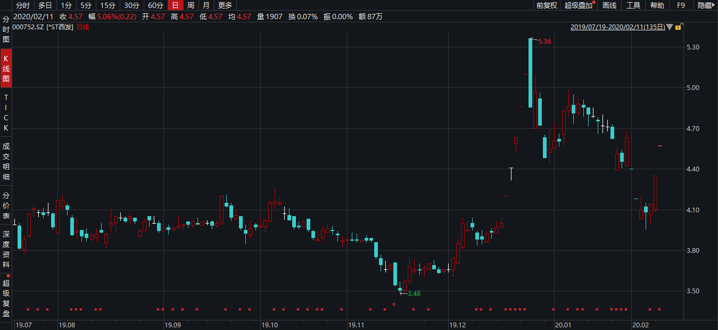Click the stock name [*ST西发]
The image size is (718, 330).
click(61, 27)
